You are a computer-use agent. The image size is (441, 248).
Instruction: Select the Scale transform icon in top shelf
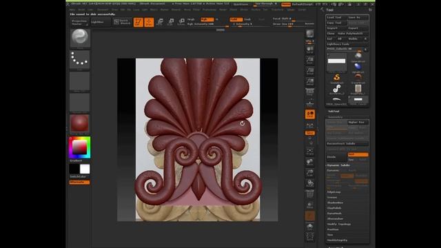click(x=171, y=22)
